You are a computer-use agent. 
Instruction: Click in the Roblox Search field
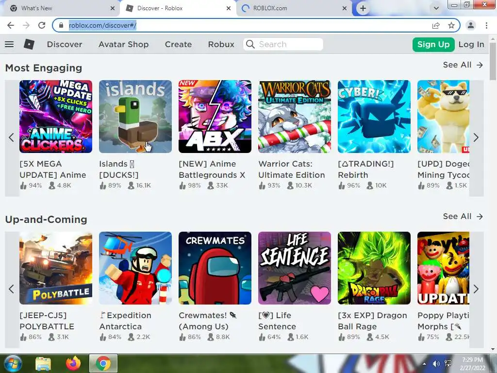(x=283, y=44)
